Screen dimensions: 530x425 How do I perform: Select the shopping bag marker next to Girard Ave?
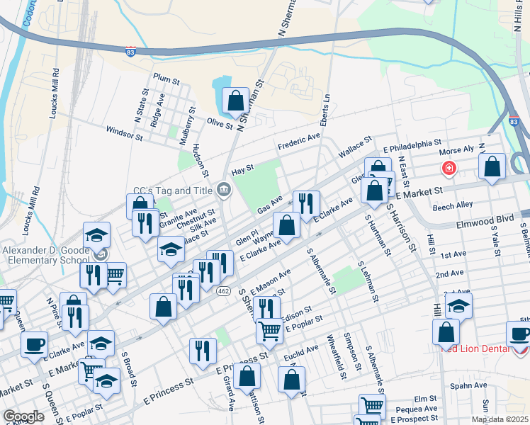(x=247, y=378)
